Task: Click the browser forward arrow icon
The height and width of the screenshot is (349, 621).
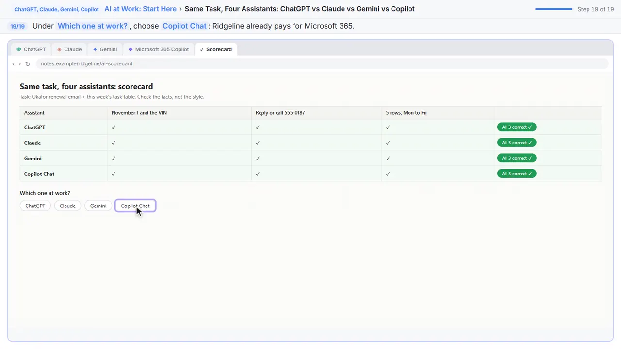Action: (20, 64)
